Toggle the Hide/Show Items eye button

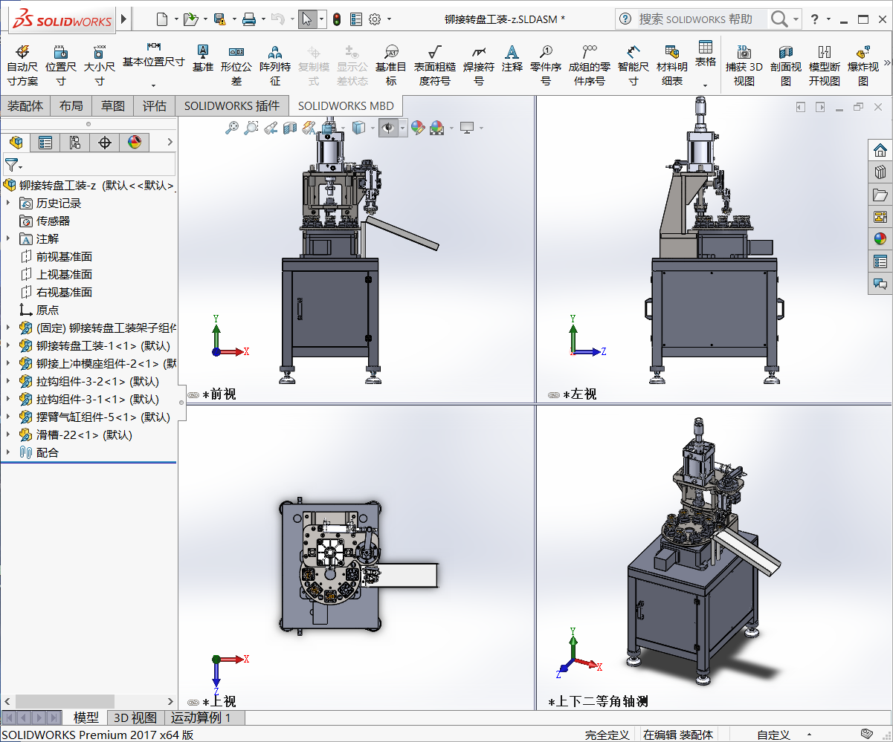pyautogui.click(x=387, y=128)
